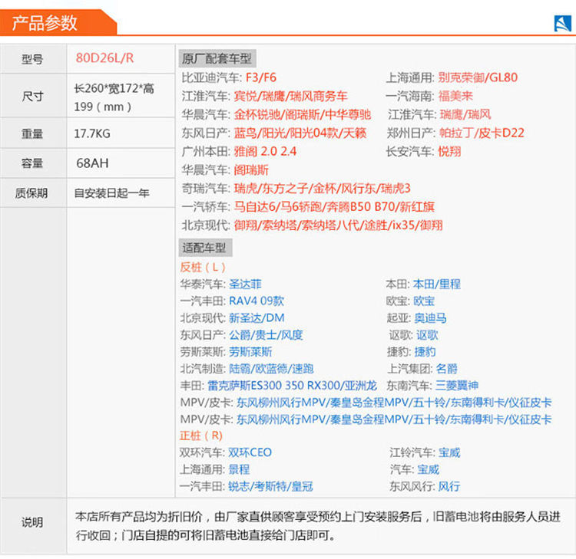
Task: Click the 福美来 model text
Action: (455, 96)
